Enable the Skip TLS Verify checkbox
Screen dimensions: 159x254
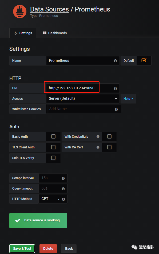click(x=53, y=158)
